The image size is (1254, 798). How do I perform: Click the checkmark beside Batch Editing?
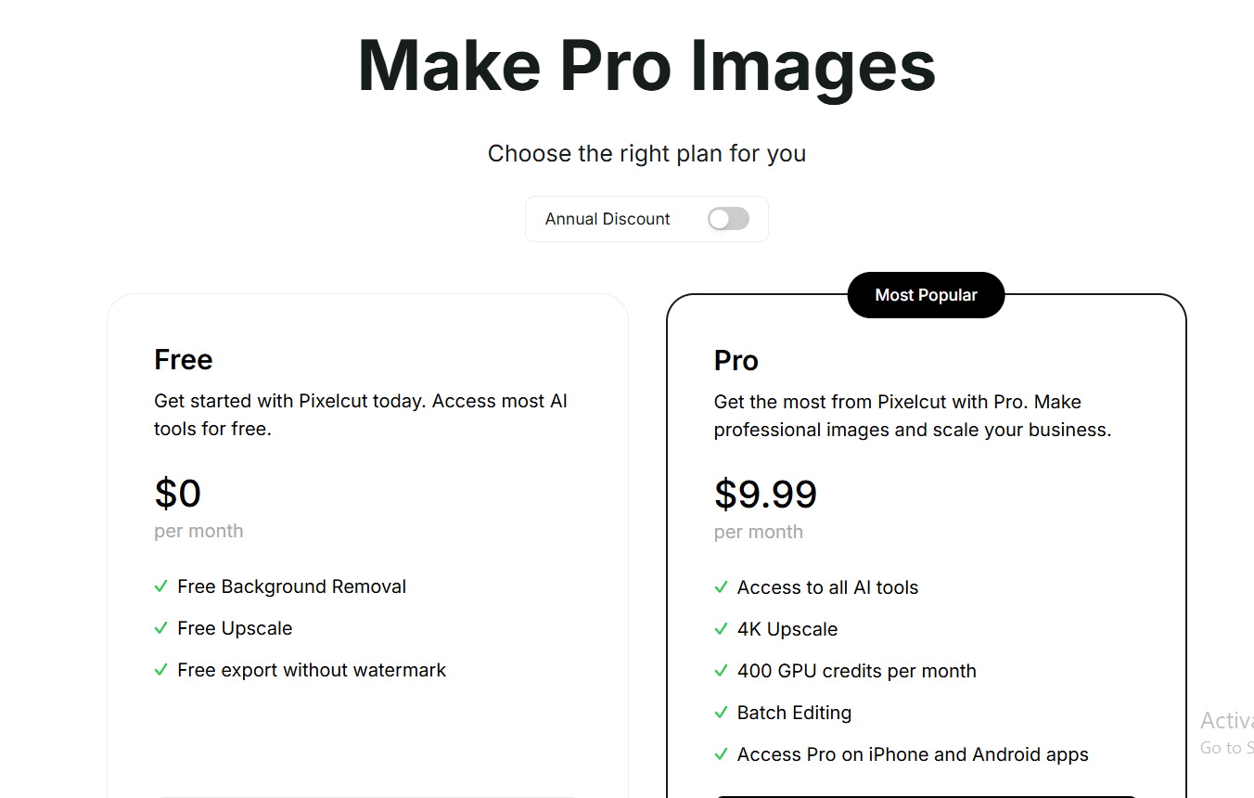[x=721, y=713]
